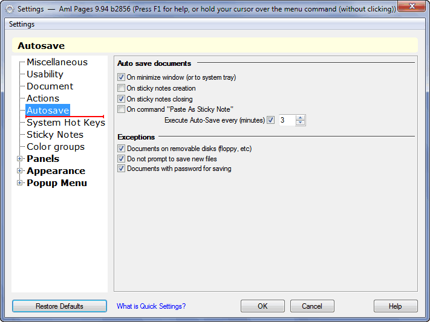Expand the Panels tree node
Viewport: 430px width, 322px height.
(x=19, y=159)
